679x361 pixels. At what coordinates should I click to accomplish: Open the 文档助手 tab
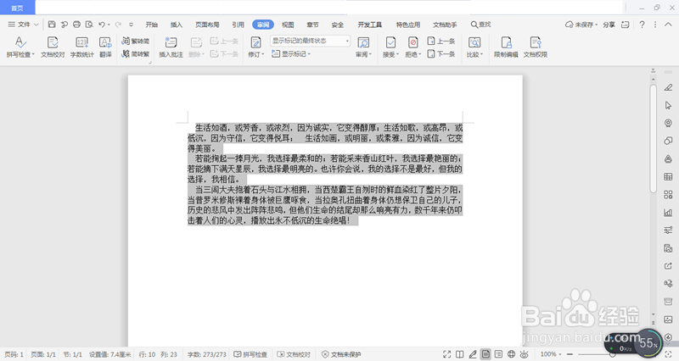pos(445,25)
